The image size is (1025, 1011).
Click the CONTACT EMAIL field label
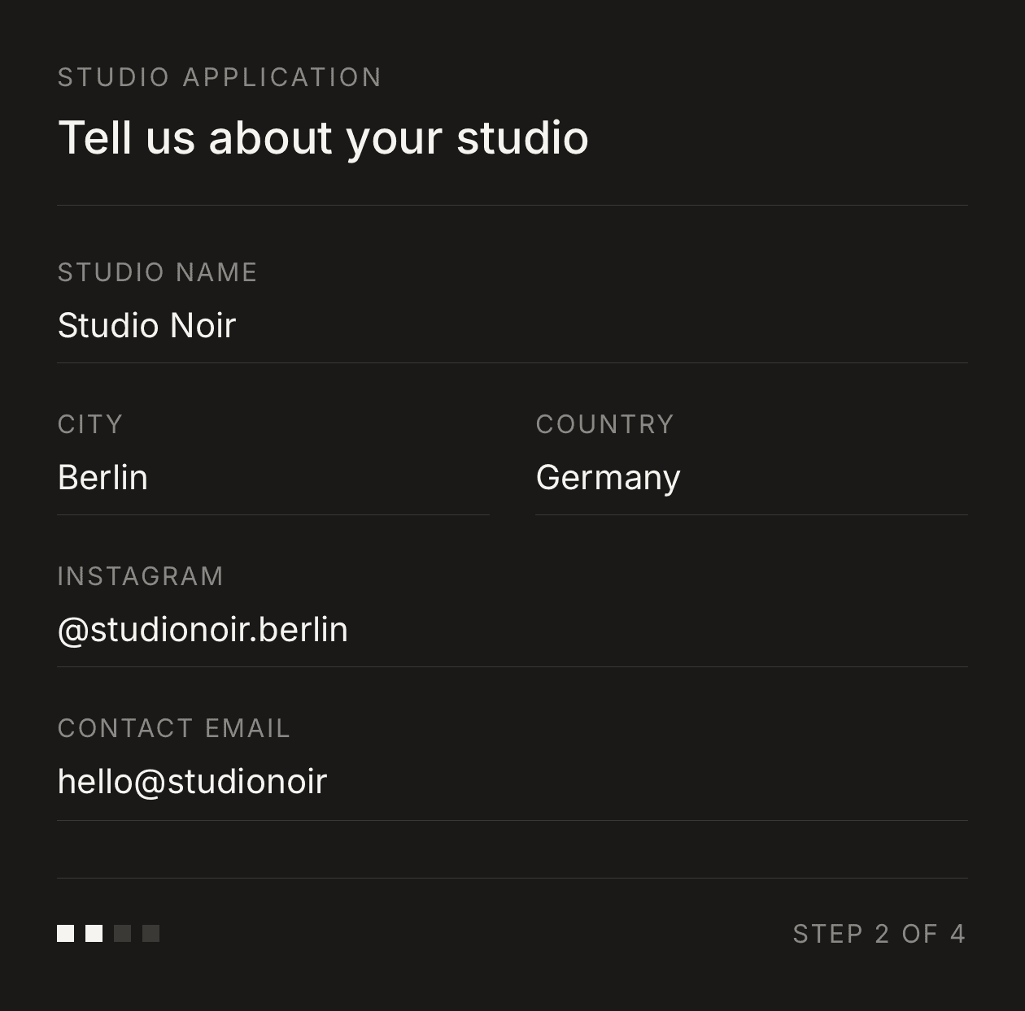173,728
